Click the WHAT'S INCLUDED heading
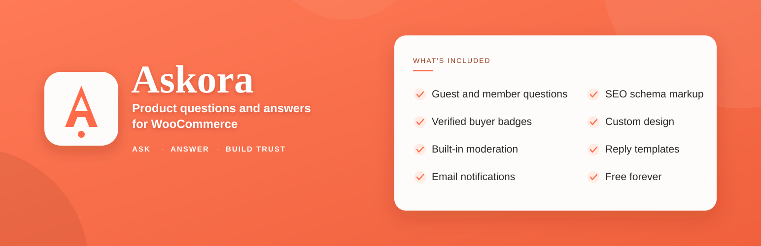The width and height of the screenshot is (761, 246). coord(451,61)
